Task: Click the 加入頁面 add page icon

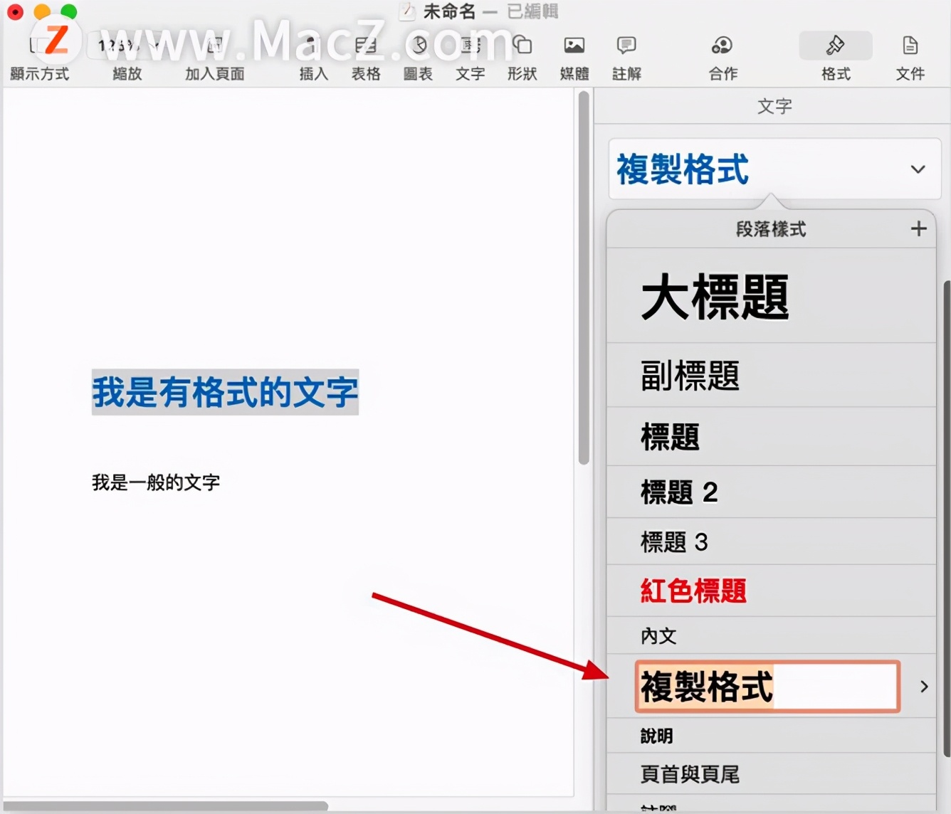Action: click(214, 46)
